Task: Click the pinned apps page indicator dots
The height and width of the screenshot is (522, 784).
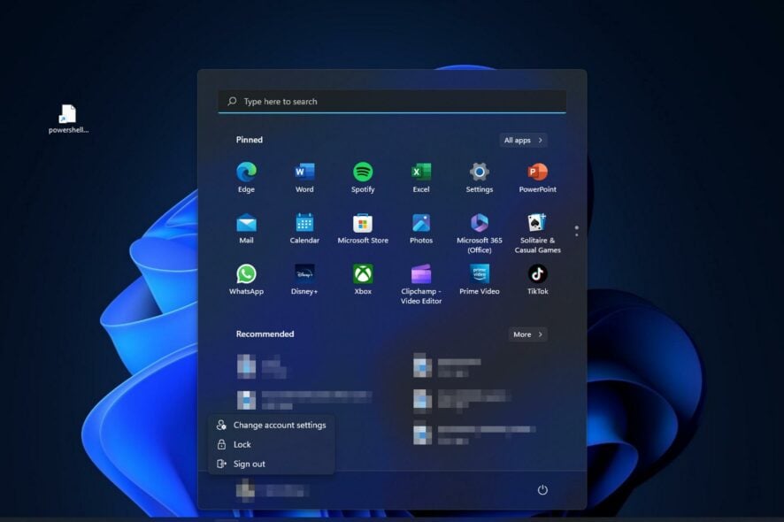Action: pyautogui.click(x=577, y=231)
